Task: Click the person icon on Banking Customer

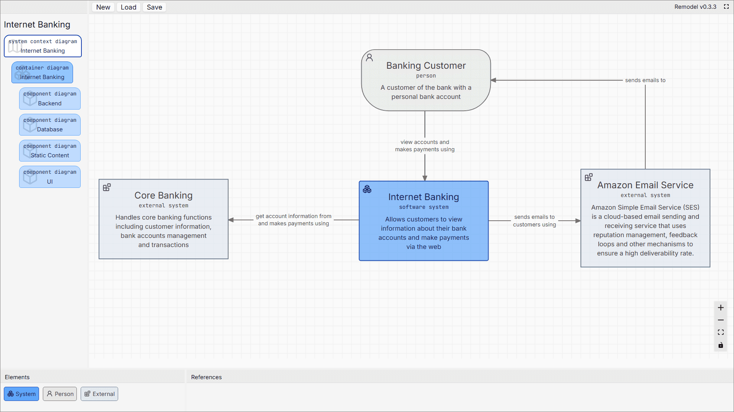Action: point(369,58)
